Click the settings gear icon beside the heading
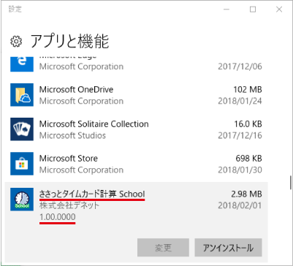The height and width of the screenshot is (266, 293). pyautogui.click(x=16, y=42)
